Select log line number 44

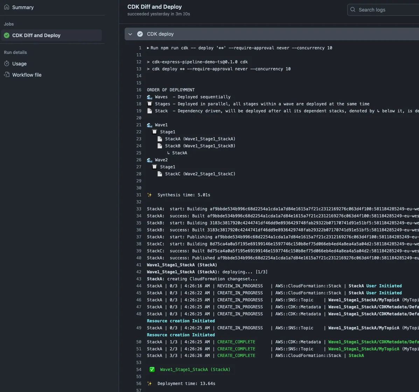[139, 286]
